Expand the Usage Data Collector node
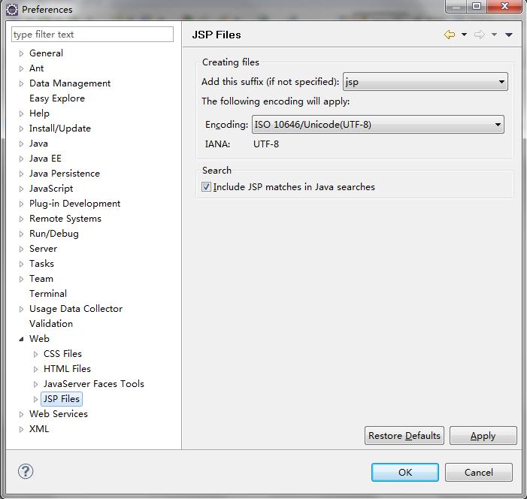 click(21, 309)
